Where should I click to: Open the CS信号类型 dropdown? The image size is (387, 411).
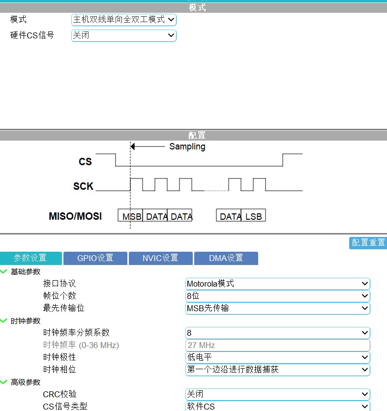277,406
